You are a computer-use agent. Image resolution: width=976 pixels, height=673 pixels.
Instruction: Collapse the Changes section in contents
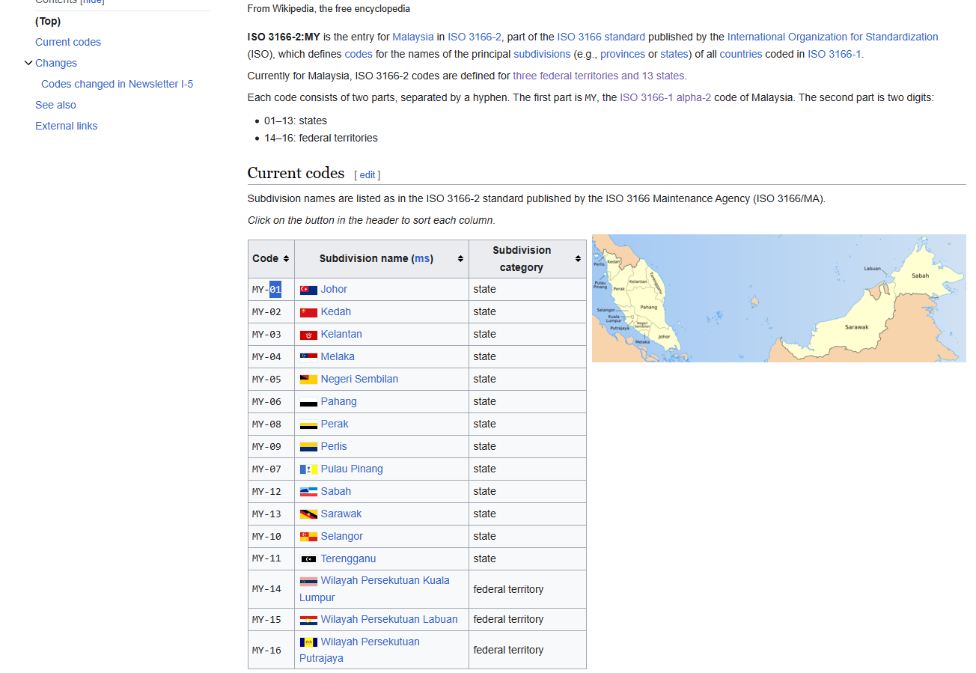(x=28, y=63)
